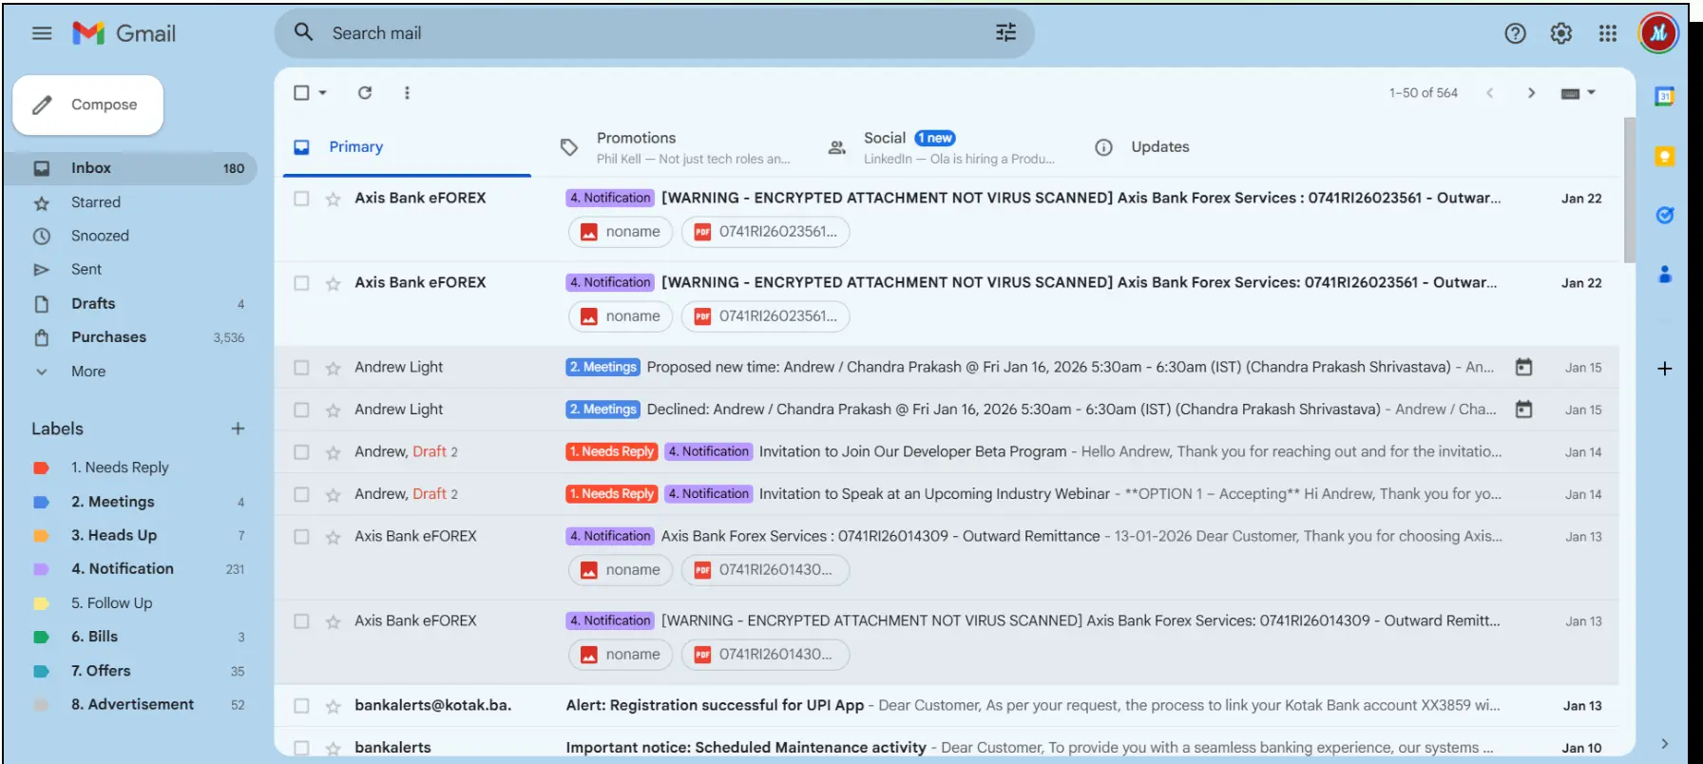Click the search magnifier icon
The height and width of the screenshot is (764, 1703).
tap(303, 32)
